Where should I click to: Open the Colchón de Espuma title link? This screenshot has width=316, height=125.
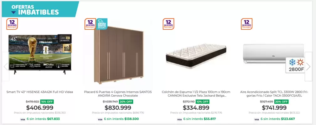tap(196, 94)
